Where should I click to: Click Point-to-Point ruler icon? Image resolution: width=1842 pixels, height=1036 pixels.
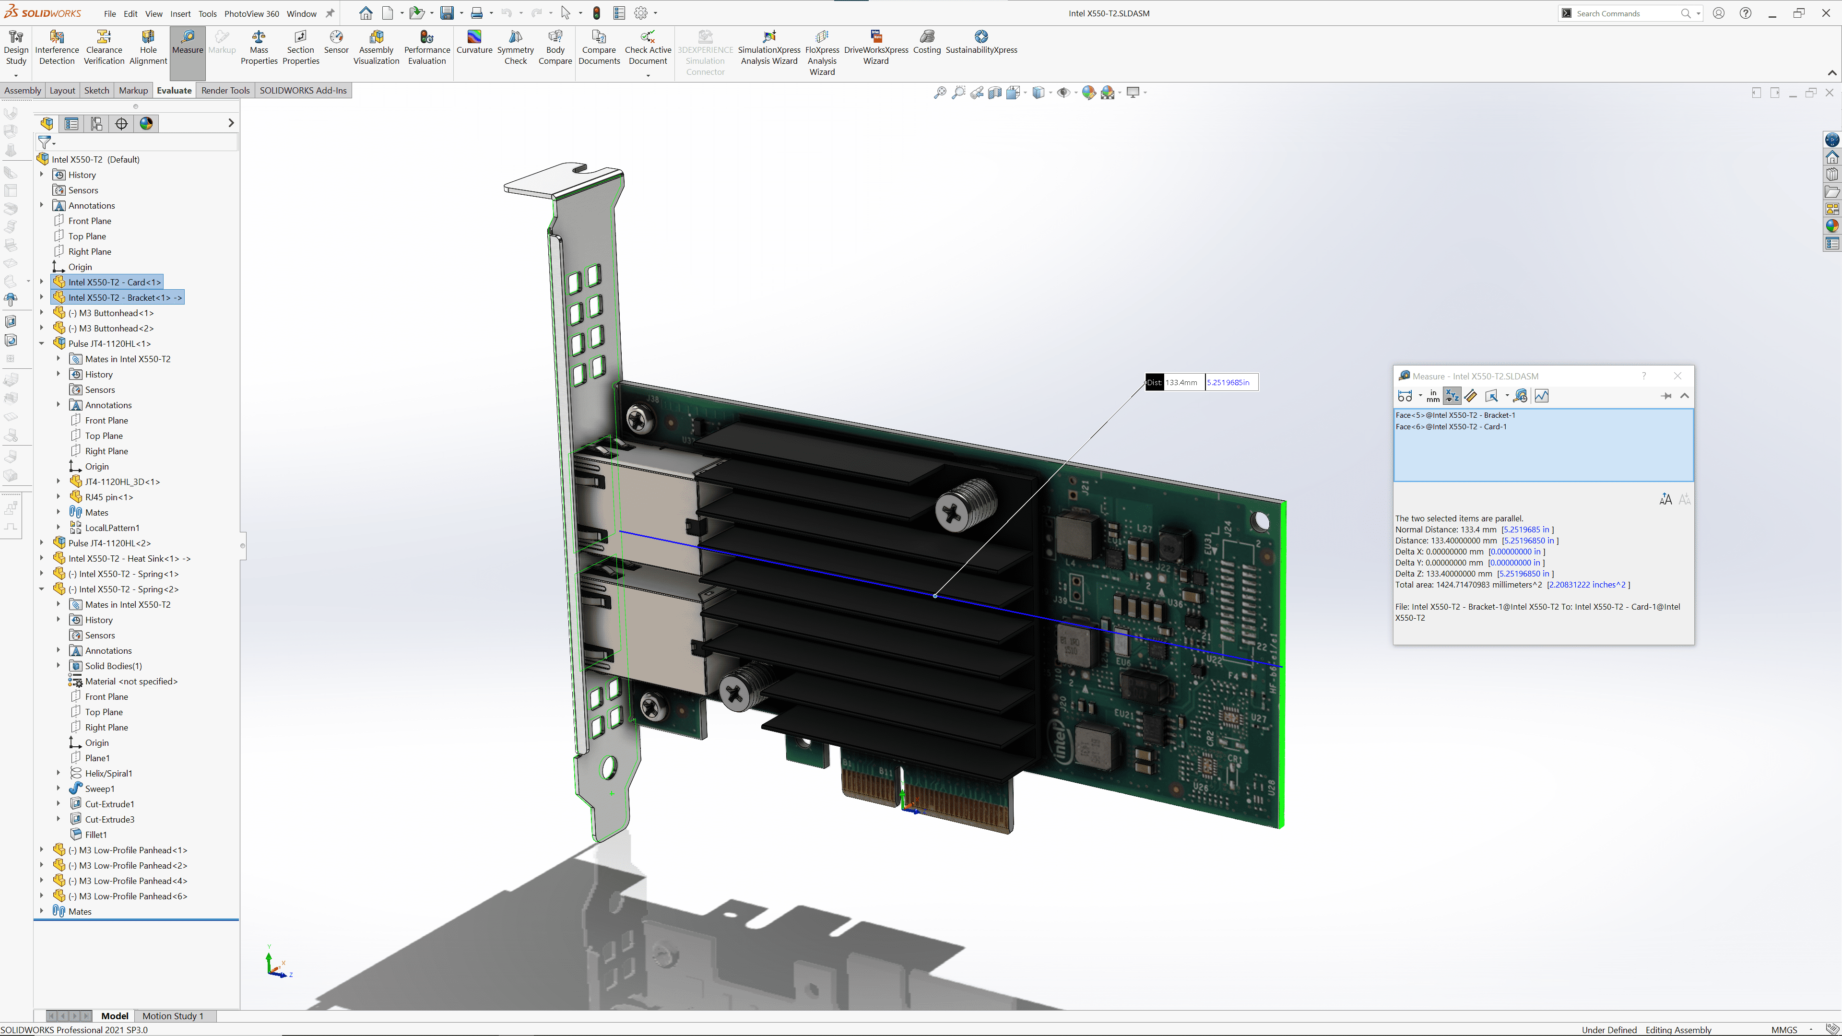pyautogui.click(x=1470, y=396)
